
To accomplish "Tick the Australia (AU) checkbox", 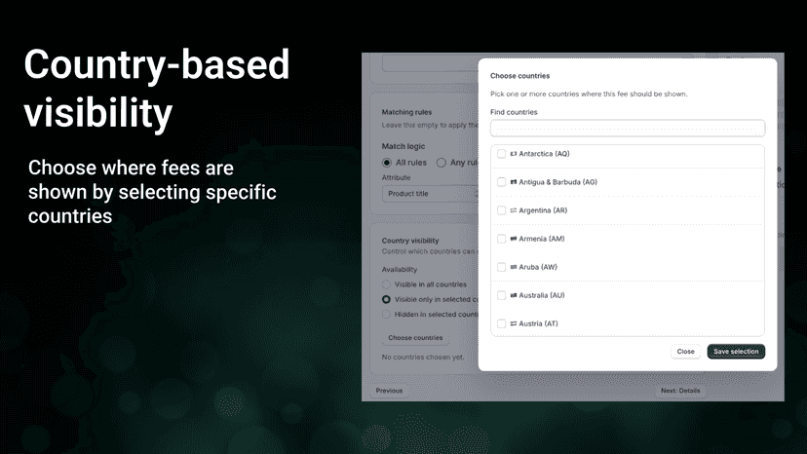I will click(x=501, y=295).
